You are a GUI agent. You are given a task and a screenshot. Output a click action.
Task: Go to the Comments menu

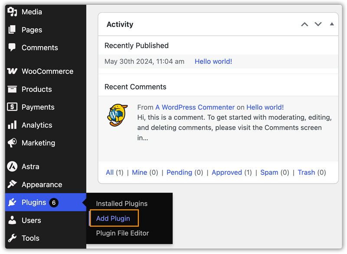point(46,47)
